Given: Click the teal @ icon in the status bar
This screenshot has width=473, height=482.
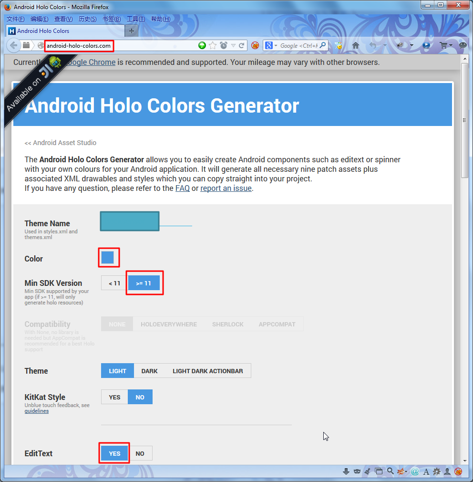Looking at the screenshot, I should coord(415,471).
